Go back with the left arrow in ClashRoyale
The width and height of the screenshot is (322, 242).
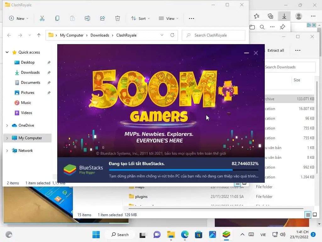9,35
